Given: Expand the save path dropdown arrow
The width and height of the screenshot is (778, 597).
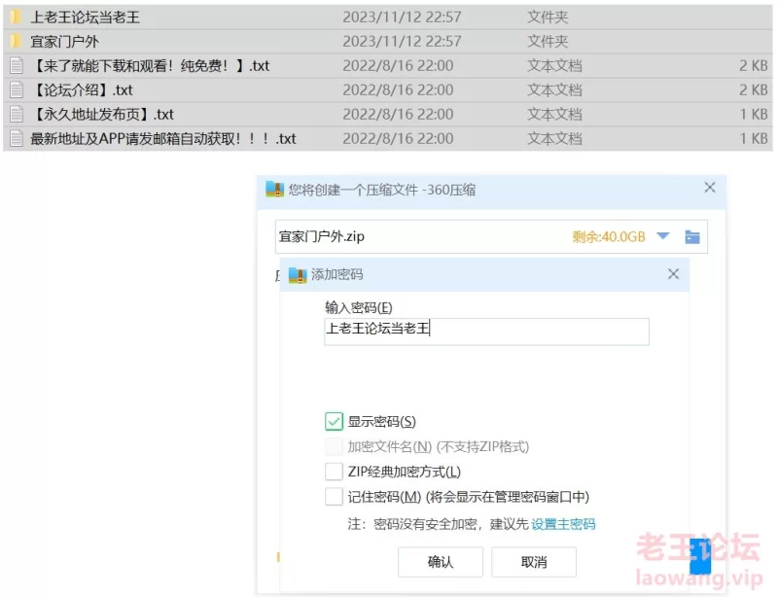Looking at the screenshot, I should click(x=663, y=235).
